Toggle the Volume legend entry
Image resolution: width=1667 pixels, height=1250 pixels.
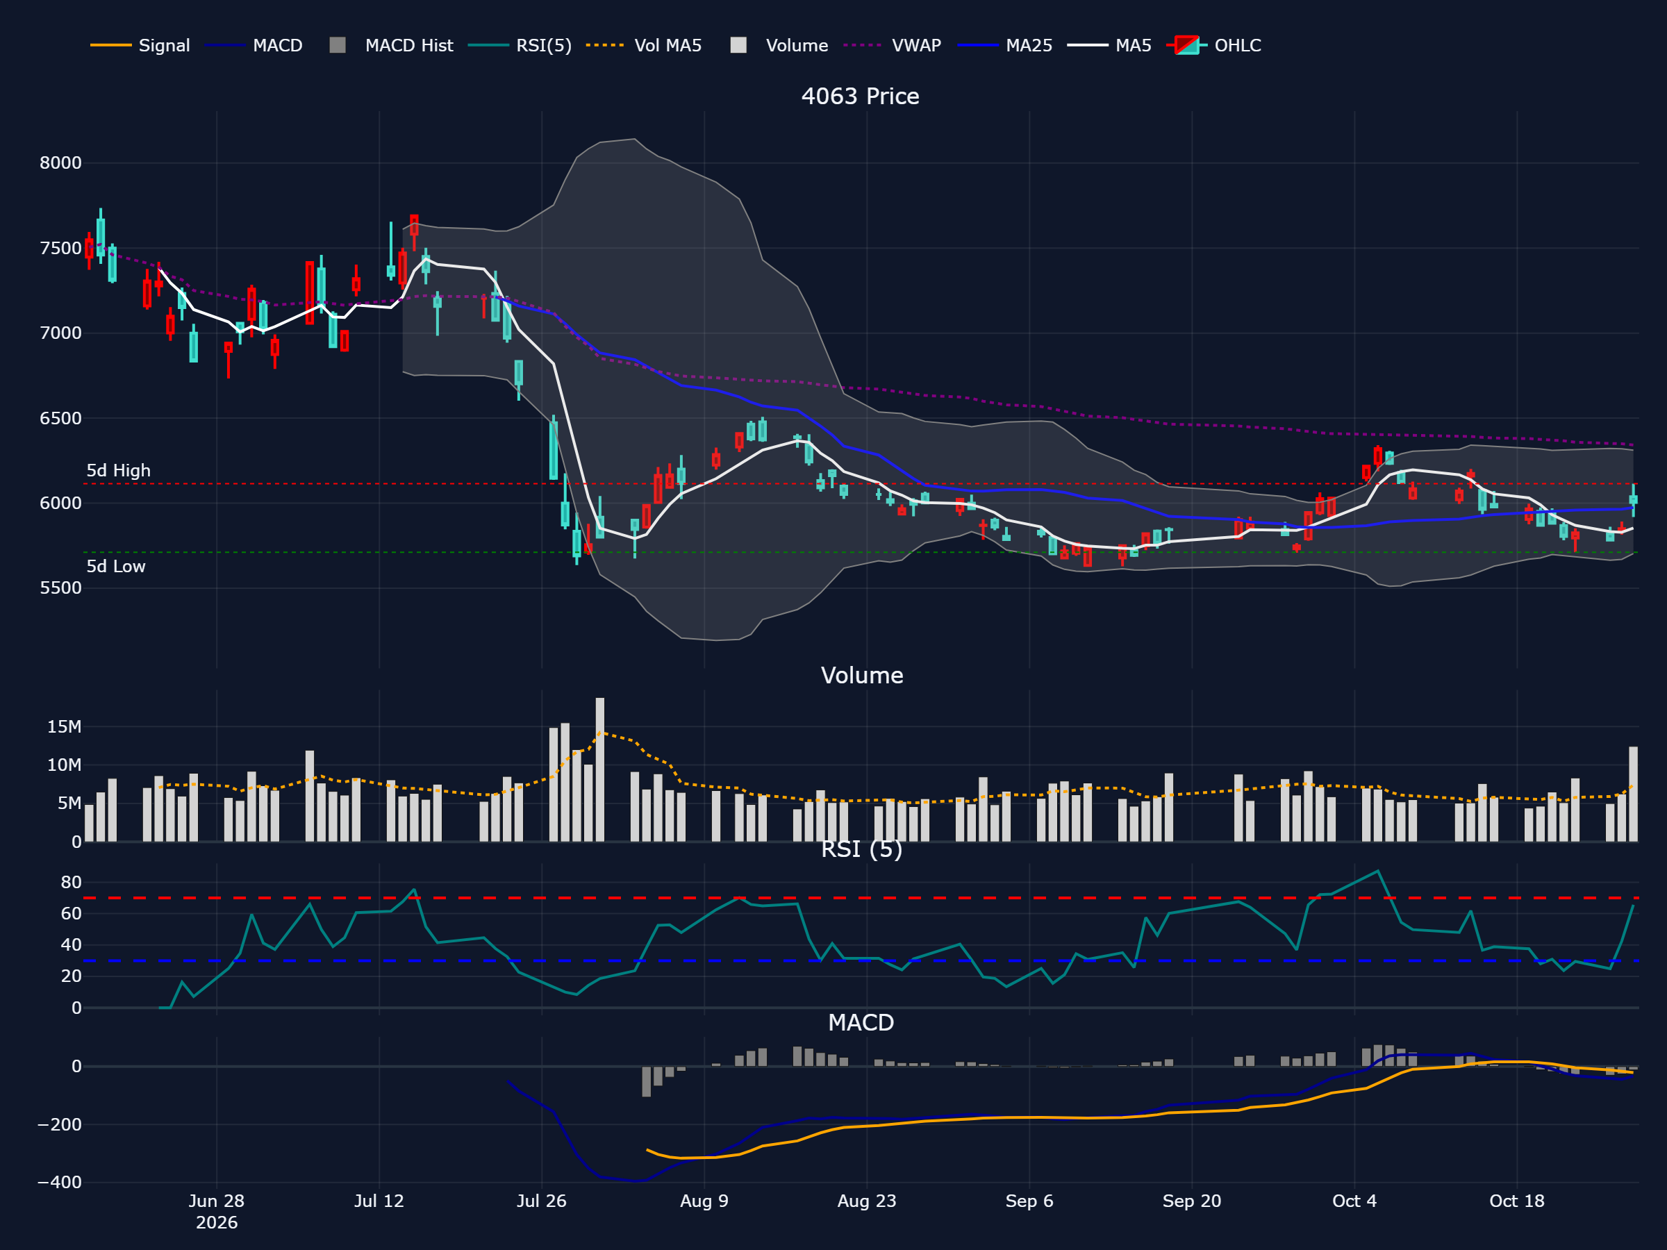tap(779, 45)
